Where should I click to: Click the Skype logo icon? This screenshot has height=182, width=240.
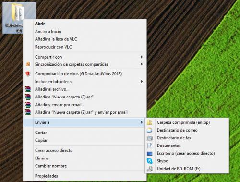(150, 161)
